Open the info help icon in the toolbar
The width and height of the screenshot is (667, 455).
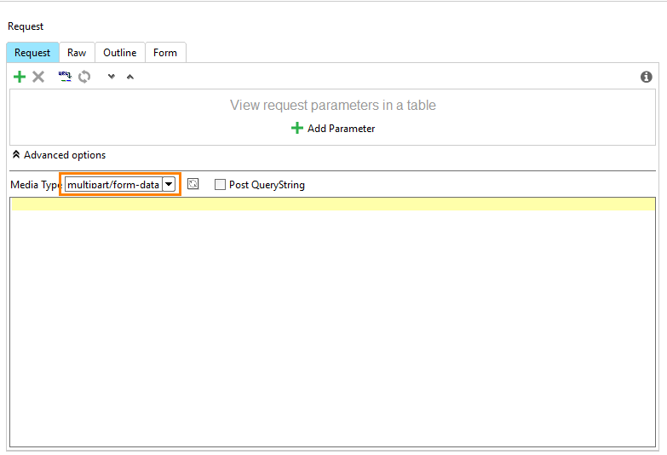coord(647,77)
